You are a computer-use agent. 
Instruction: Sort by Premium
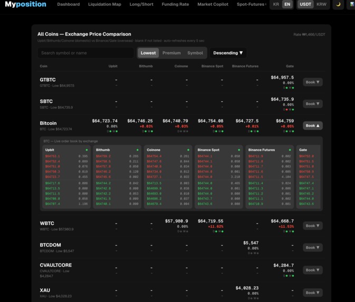(x=171, y=53)
